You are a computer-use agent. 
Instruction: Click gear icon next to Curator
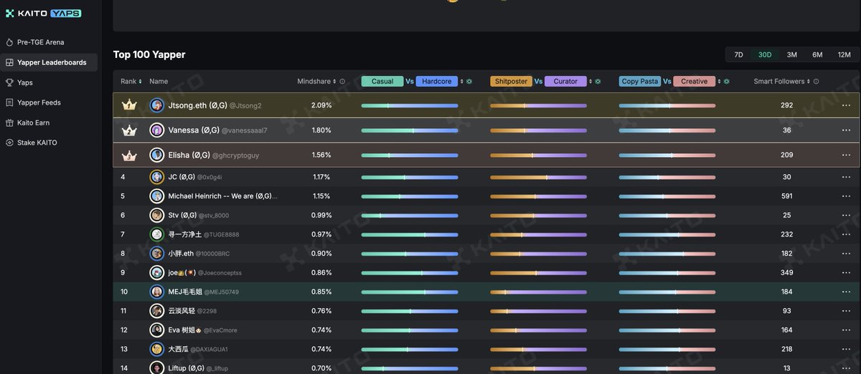(598, 82)
